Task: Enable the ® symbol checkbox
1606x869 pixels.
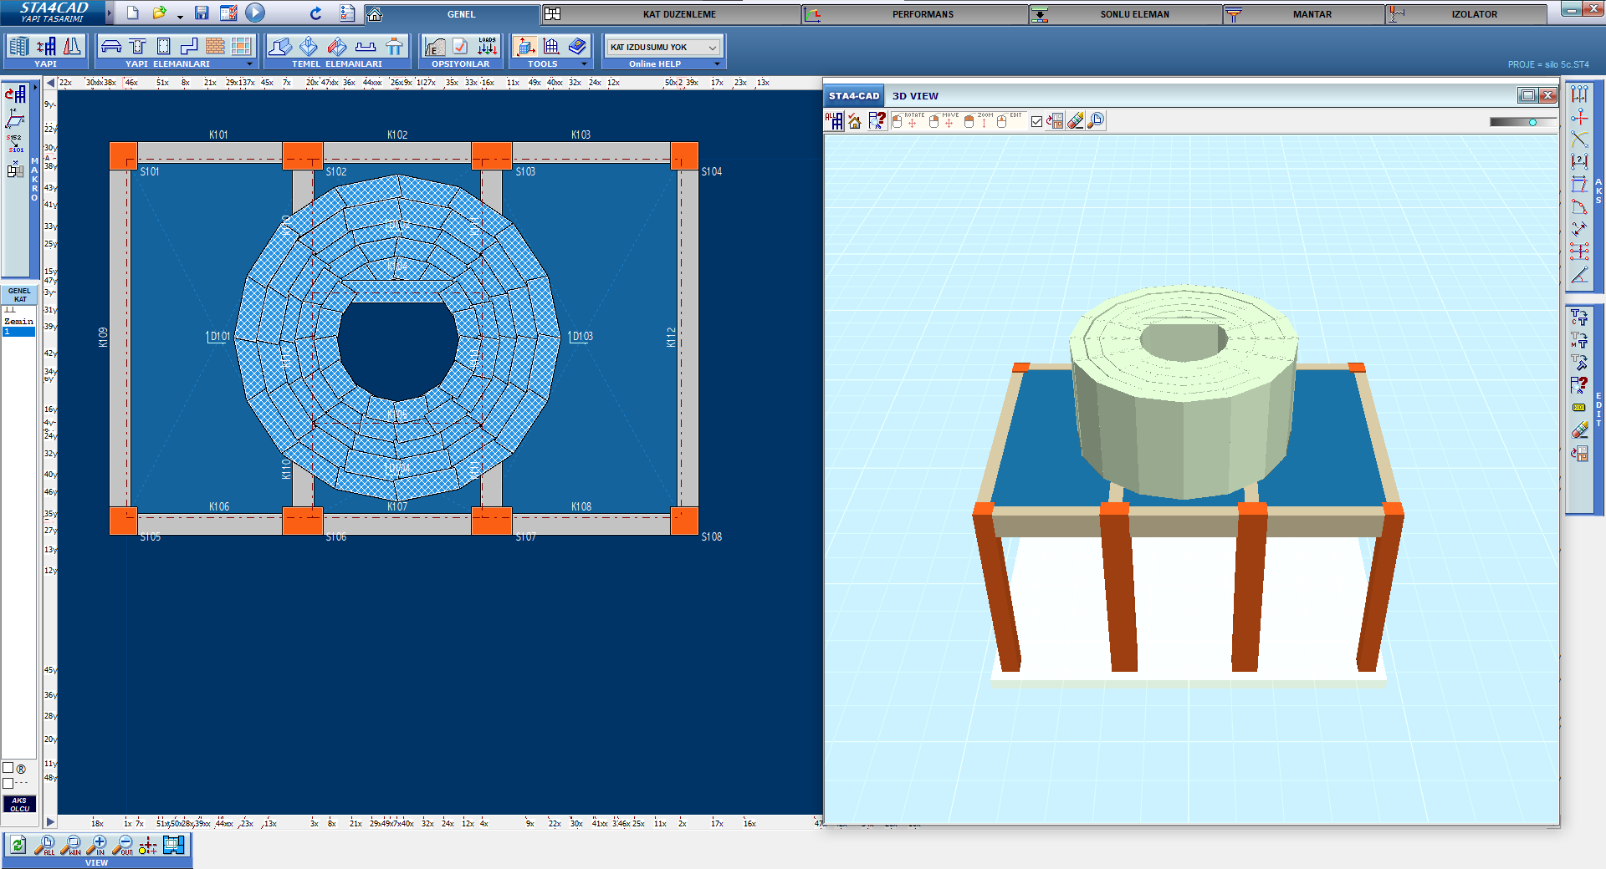Action: pyautogui.click(x=8, y=768)
